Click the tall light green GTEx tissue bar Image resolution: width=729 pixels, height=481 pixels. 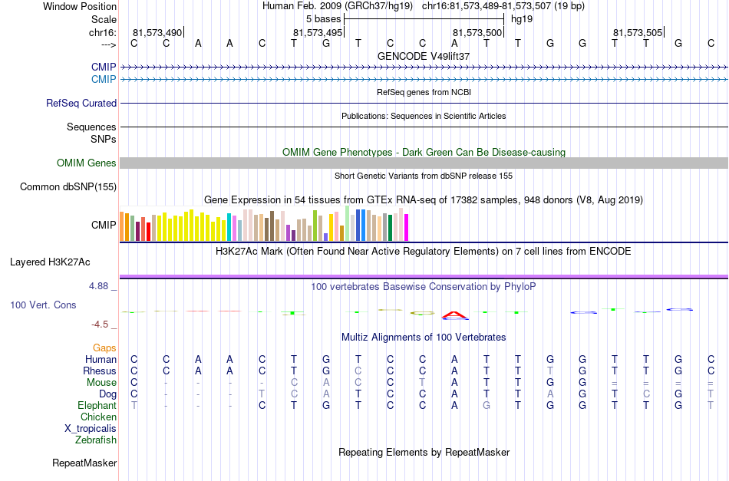coord(348,223)
